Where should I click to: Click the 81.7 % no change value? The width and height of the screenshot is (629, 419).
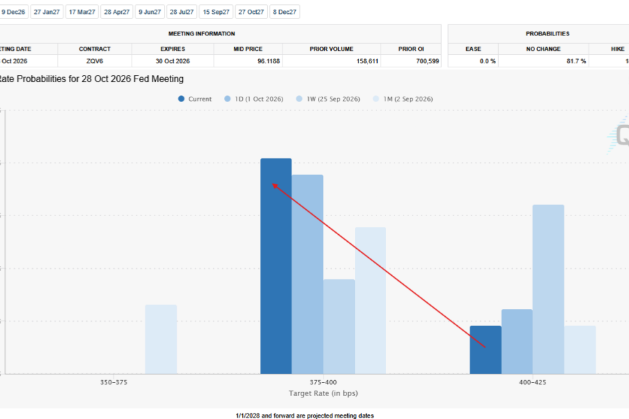click(x=576, y=61)
